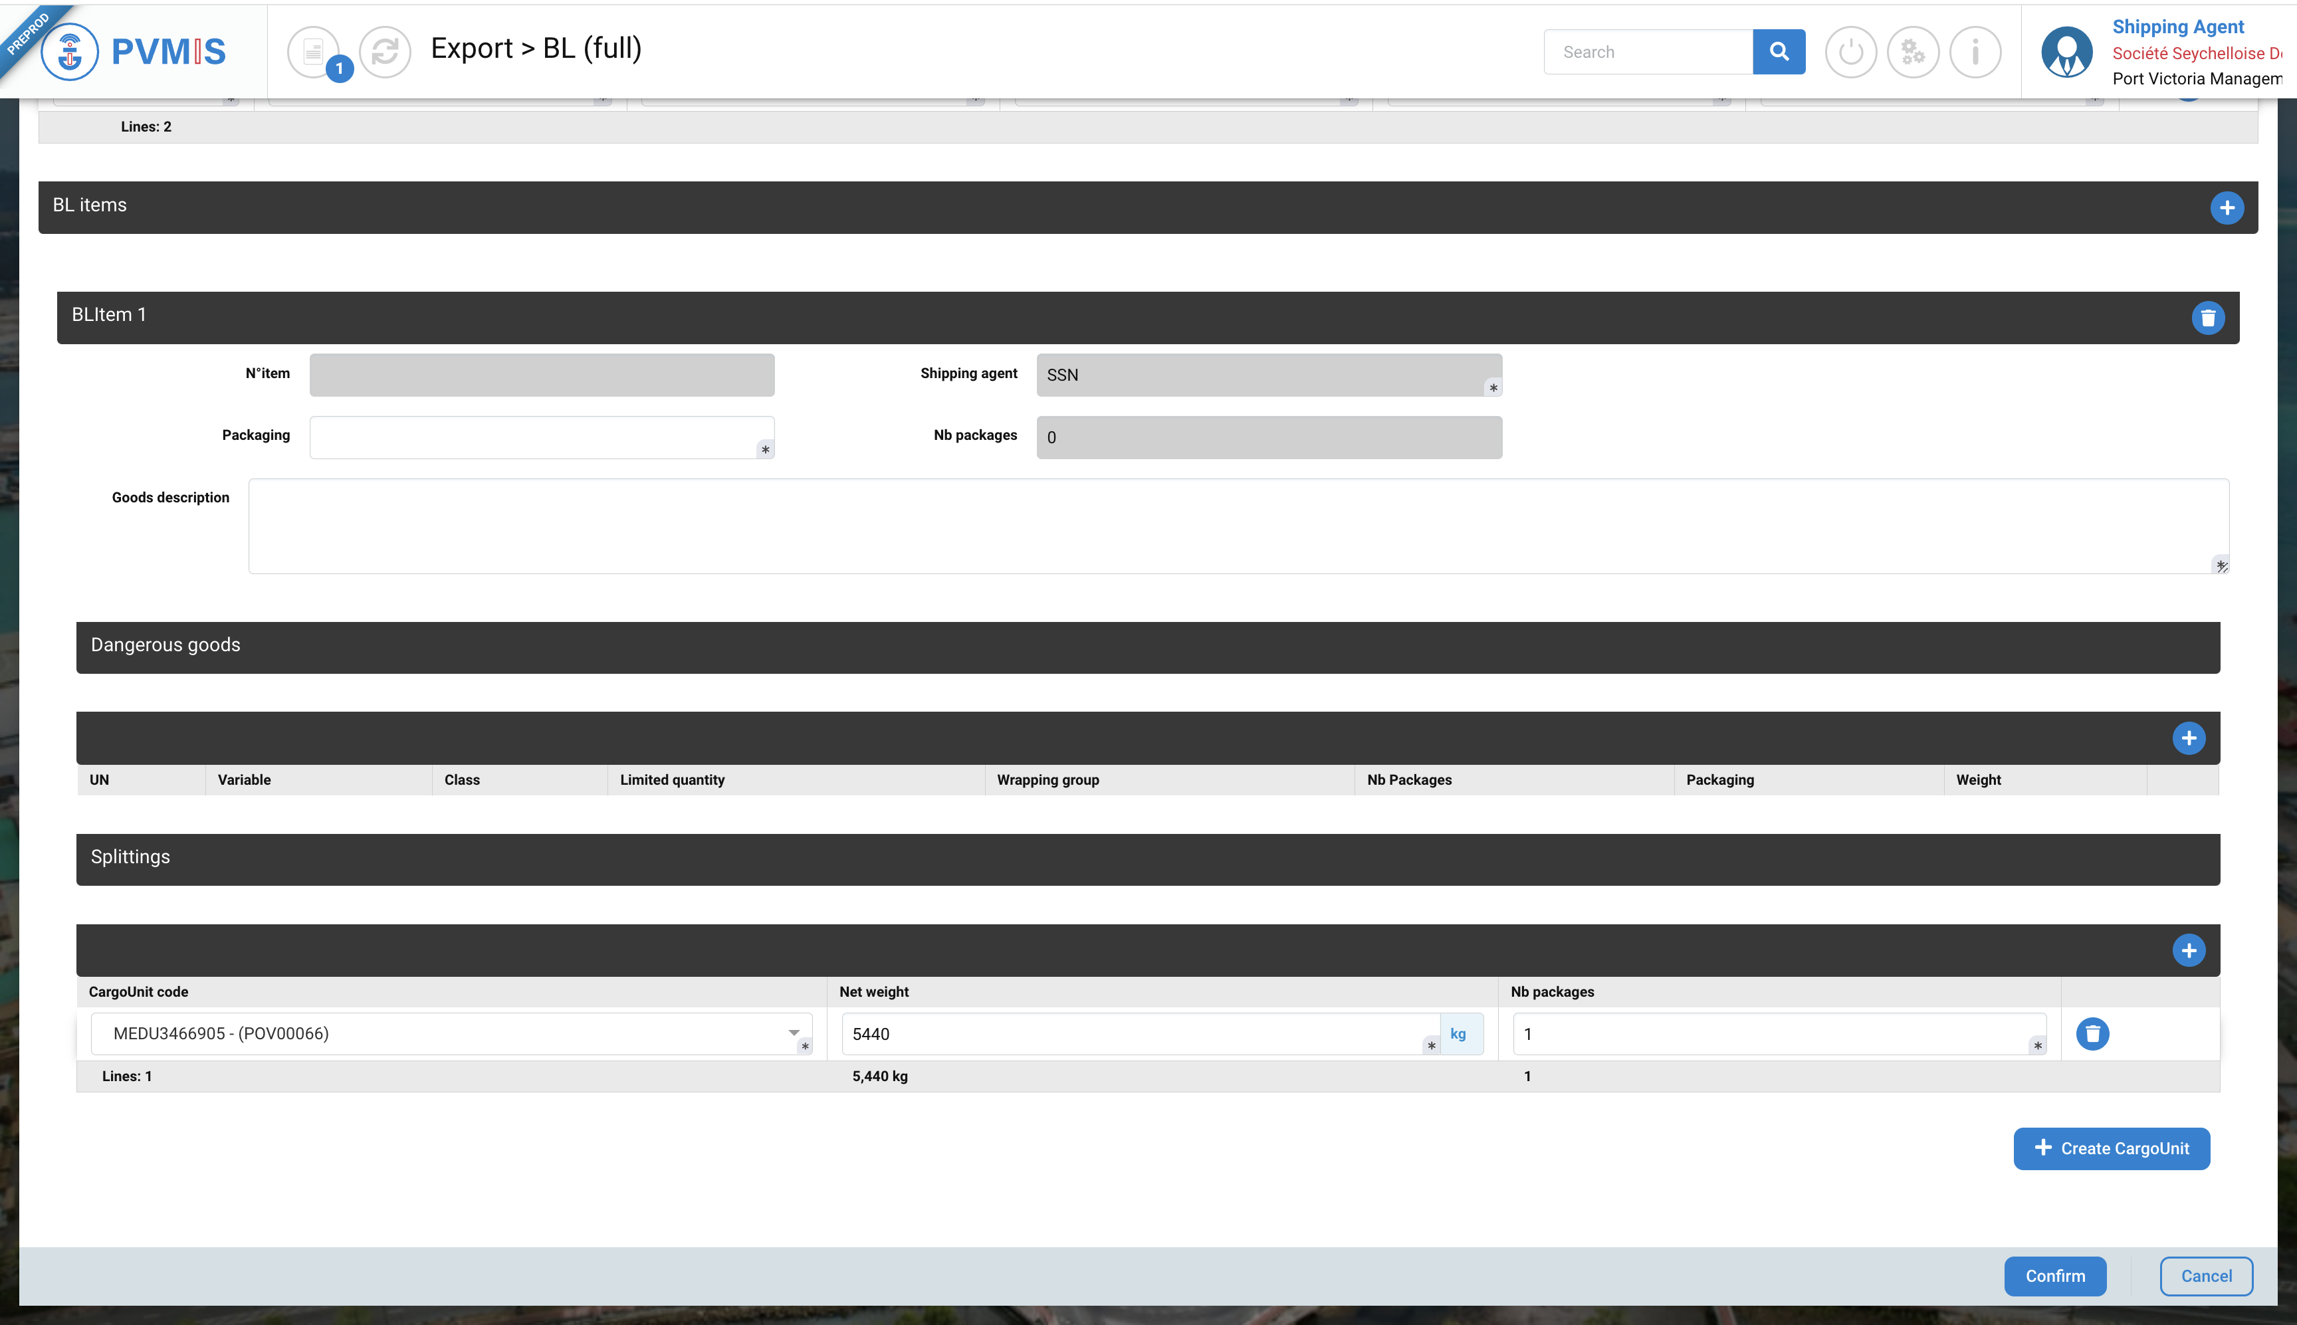Image resolution: width=2297 pixels, height=1325 pixels.
Task: Click the Goods description text area
Action: [x=1238, y=526]
